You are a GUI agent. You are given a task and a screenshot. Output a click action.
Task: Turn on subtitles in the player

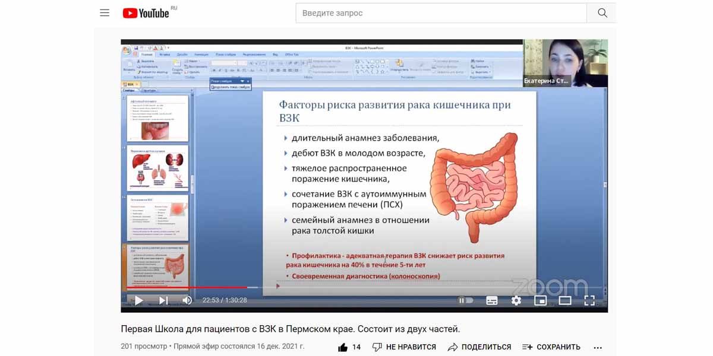coord(492,300)
